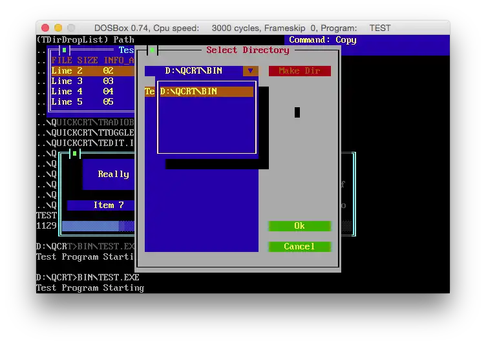Click the macOS yellow minimize button of DOSBox
Viewport: 486px width, 345px height.
pos(58,28)
